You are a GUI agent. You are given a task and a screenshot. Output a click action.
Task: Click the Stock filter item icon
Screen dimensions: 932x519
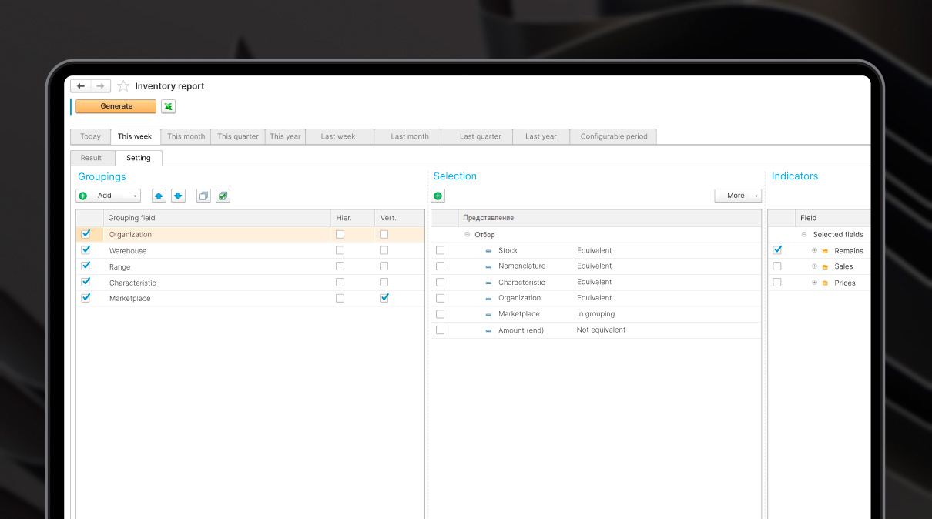(488, 251)
